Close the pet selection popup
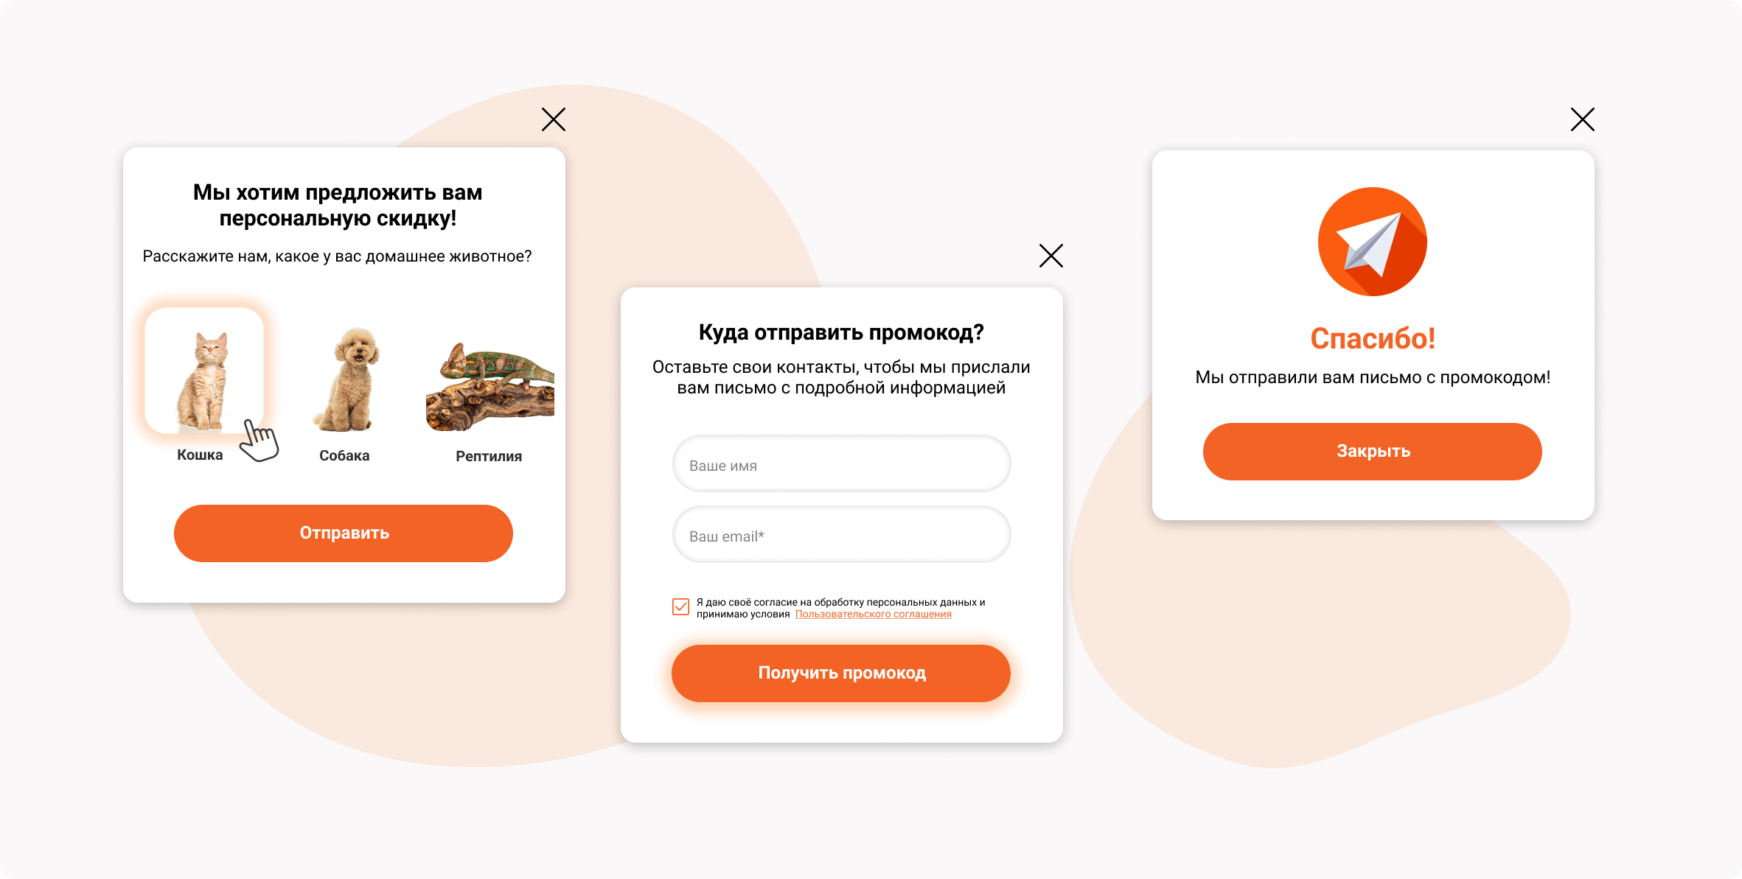Image resolution: width=1742 pixels, height=879 pixels. pos(554,119)
